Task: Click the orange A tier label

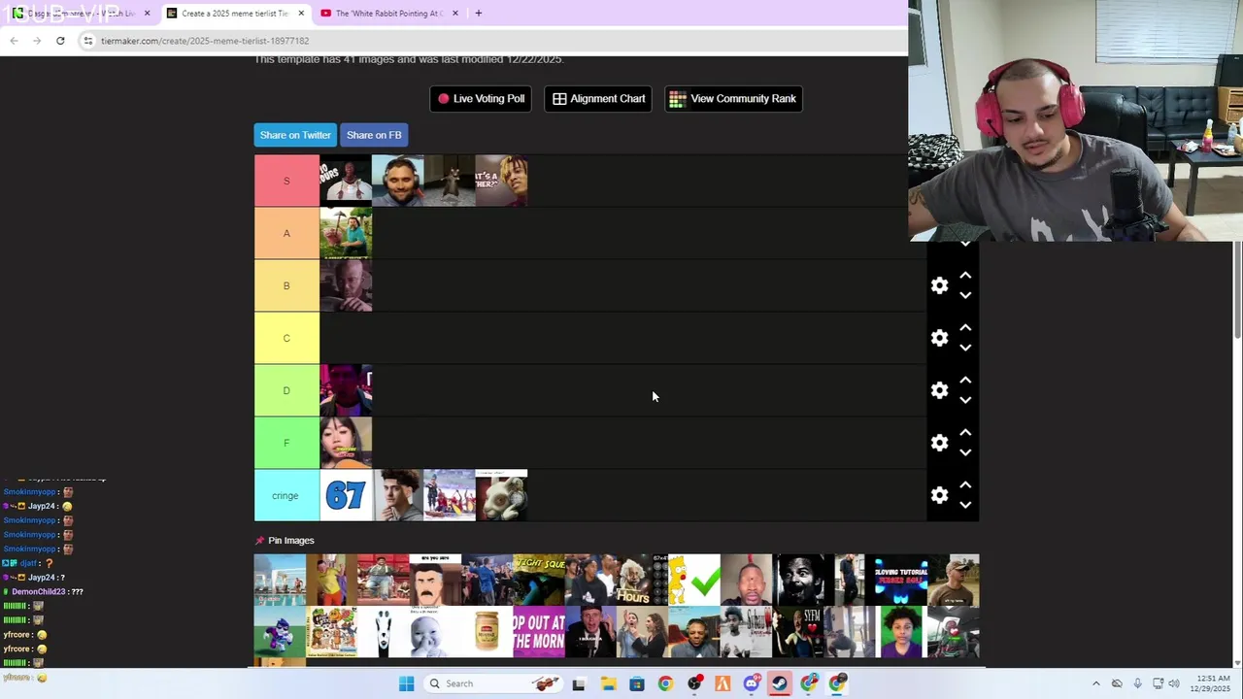Action: [x=286, y=233]
